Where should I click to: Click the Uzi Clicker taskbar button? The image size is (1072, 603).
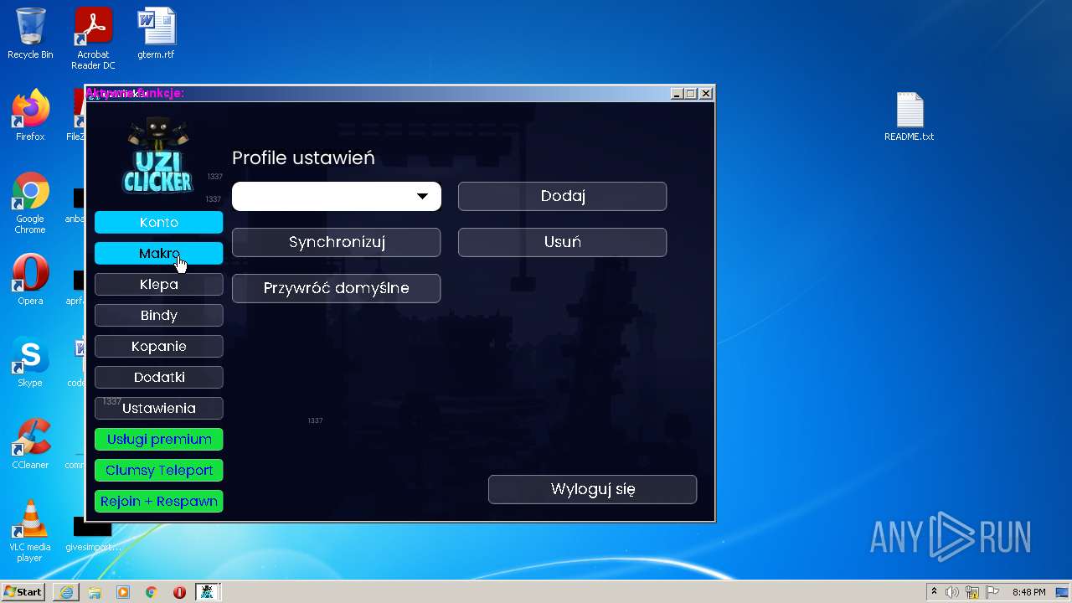click(207, 592)
